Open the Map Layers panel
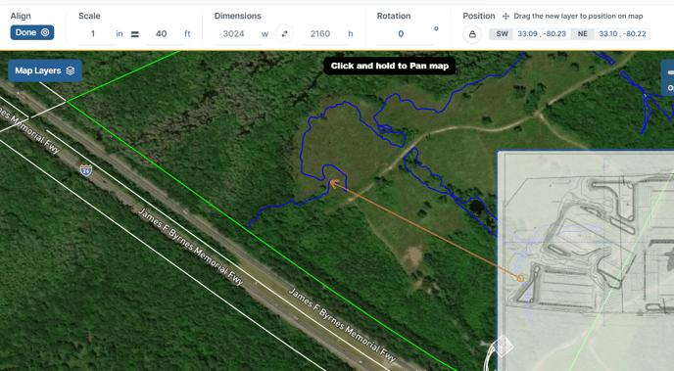The width and height of the screenshot is (674, 371). coord(45,70)
